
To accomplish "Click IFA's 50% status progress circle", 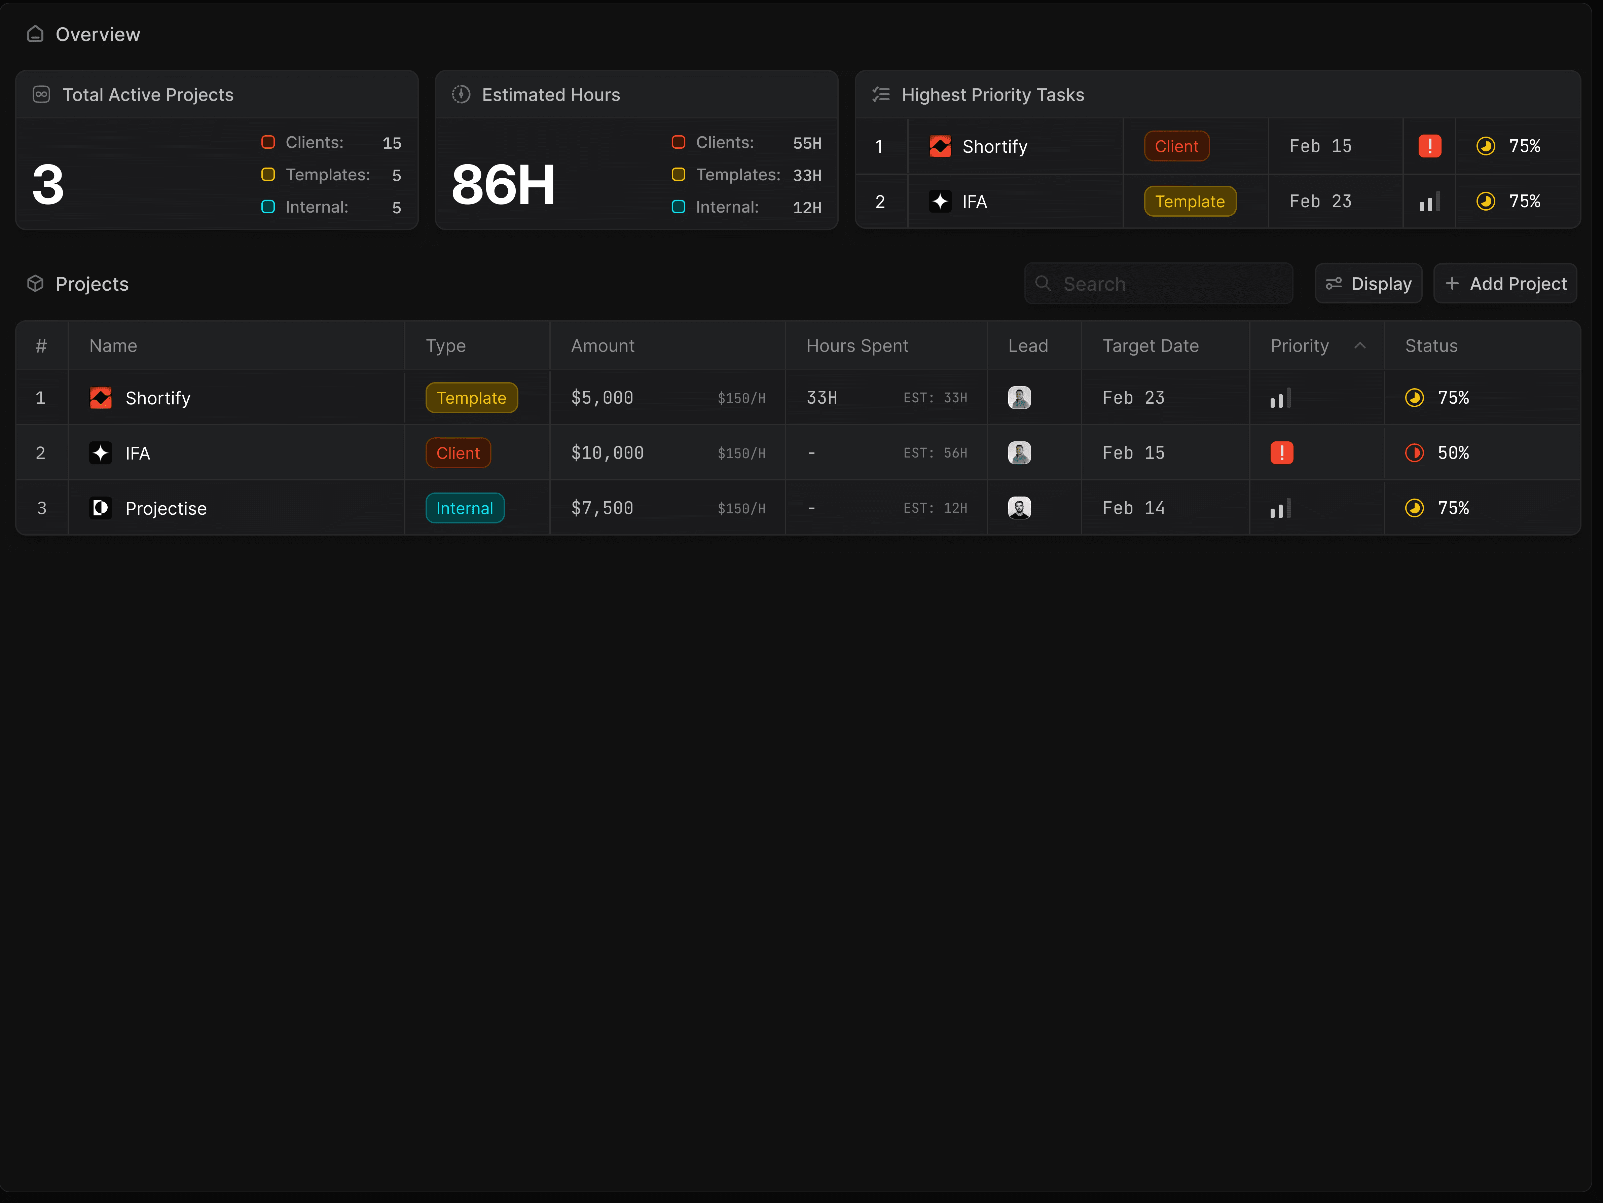I will pyautogui.click(x=1414, y=453).
